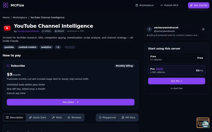Click the Get Started button
Image resolution: width=212 pixels, height=132 pixels.
pos(198,5)
